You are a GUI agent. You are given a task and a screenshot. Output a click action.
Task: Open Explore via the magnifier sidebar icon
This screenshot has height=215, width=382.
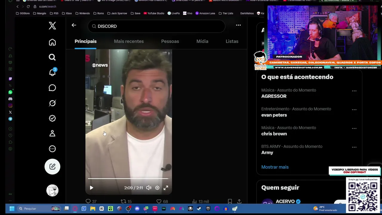tap(52, 57)
